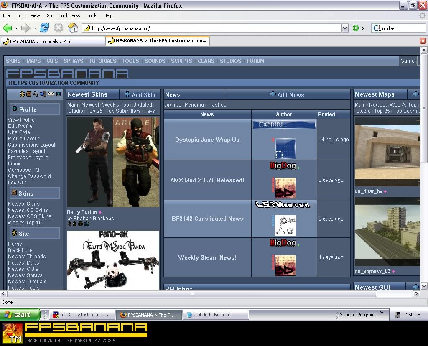Select the smiley profile icon
Screen dimensions: 428x346
[x=22, y=94]
